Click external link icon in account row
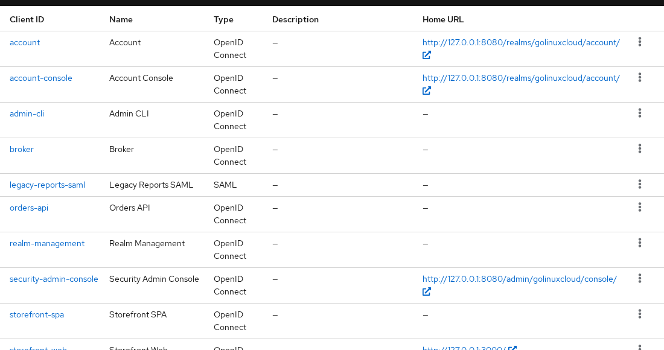This screenshot has width=664, height=350. tap(426, 55)
